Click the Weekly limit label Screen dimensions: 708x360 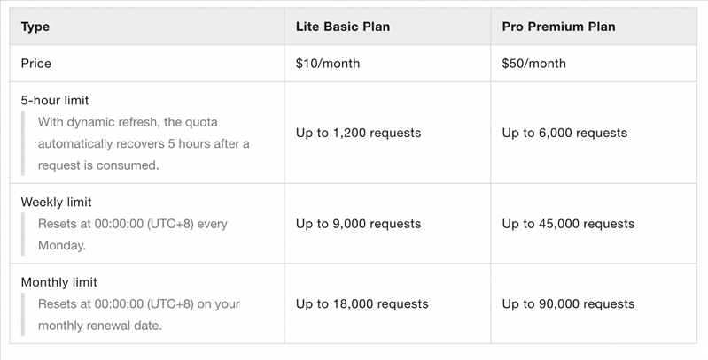[56, 203]
